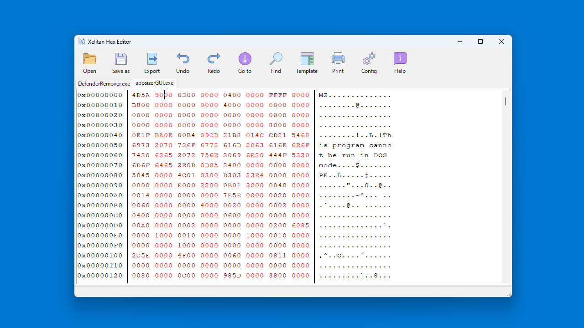This screenshot has width=584, height=328.
Task: Click hex bytes FFFF in first row
Action: [278, 95]
